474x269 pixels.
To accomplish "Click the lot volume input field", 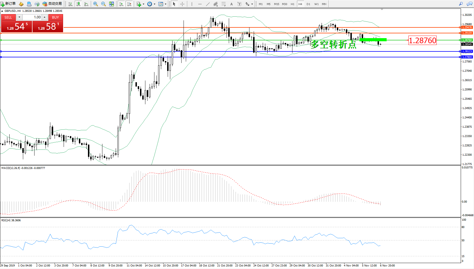I will pyautogui.click(x=32, y=17).
